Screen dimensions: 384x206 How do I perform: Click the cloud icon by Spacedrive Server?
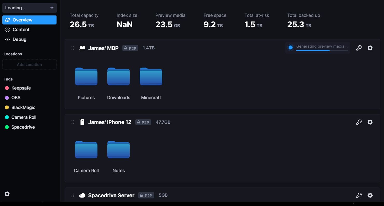(x=82, y=195)
